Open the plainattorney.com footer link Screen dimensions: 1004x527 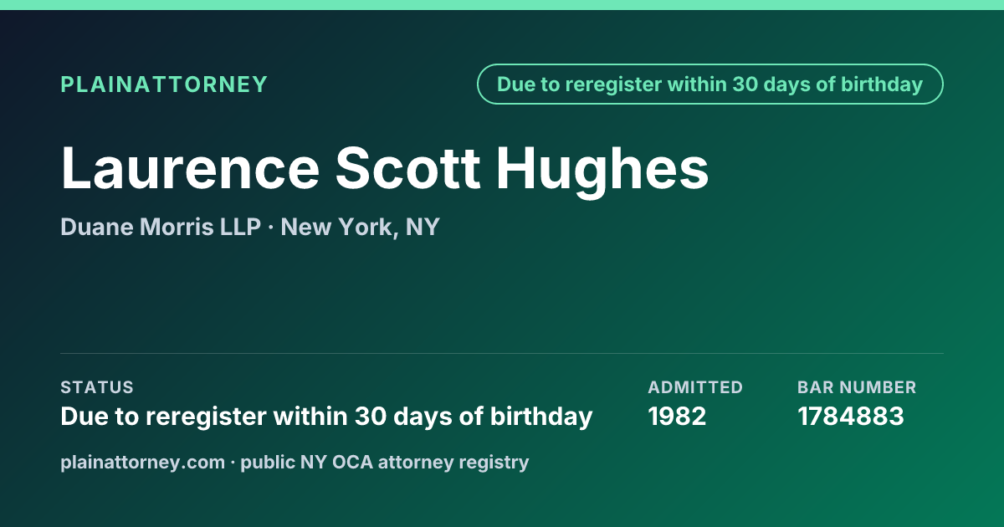pos(142,462)
